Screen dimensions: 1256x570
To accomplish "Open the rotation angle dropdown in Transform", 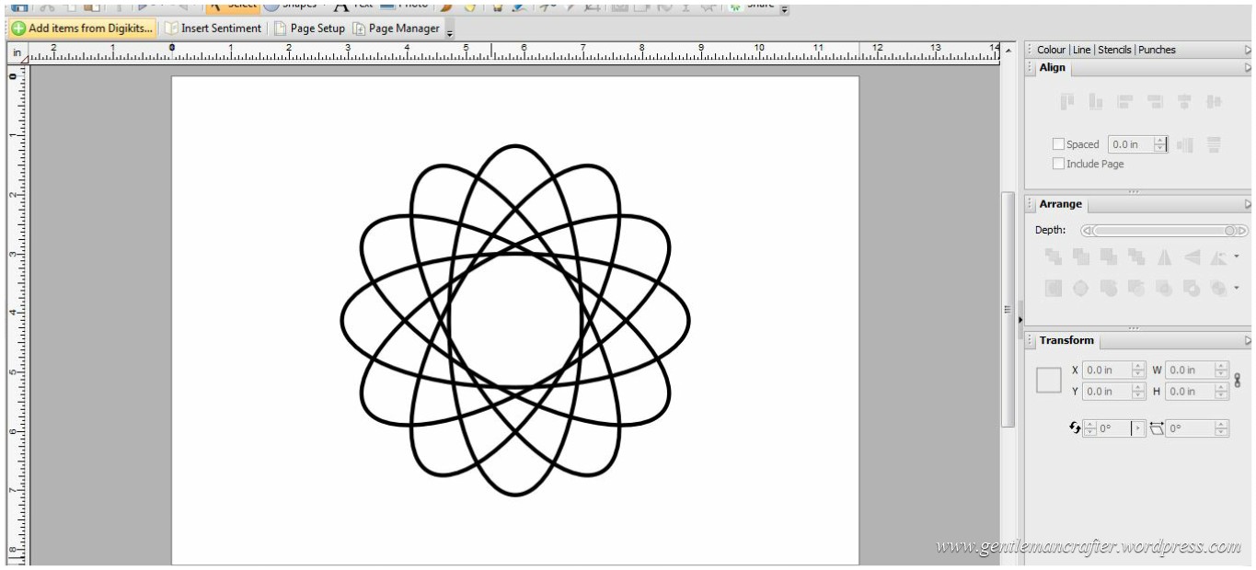I will (x=1139, y=428).
